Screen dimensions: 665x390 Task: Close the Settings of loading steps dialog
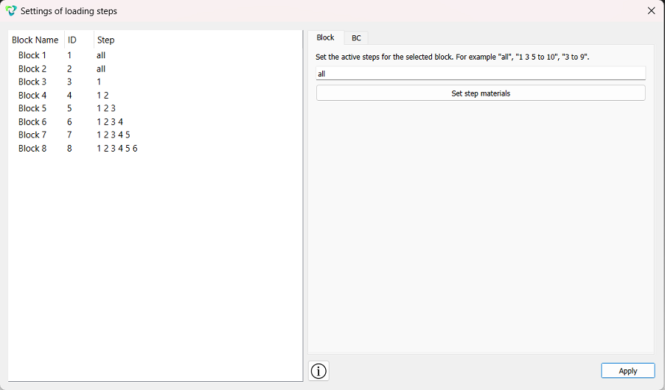point(652,10)
